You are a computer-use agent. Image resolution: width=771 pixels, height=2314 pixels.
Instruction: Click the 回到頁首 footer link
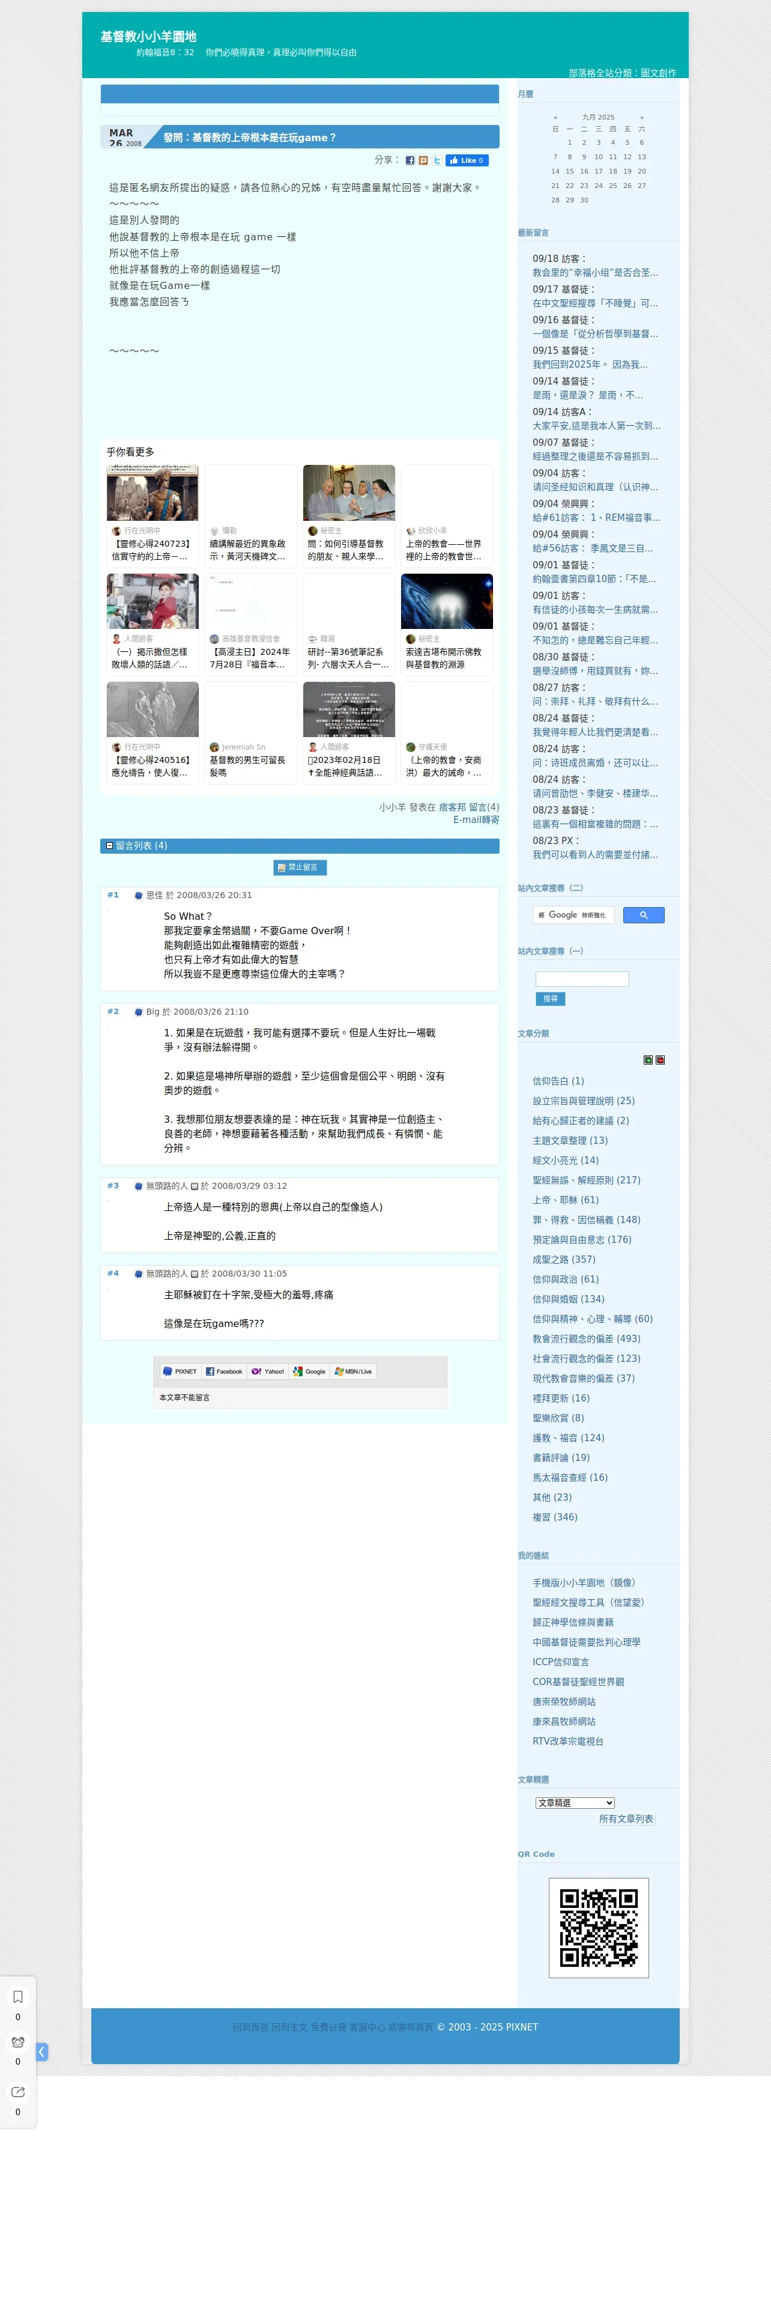(x=250, y=2026)
